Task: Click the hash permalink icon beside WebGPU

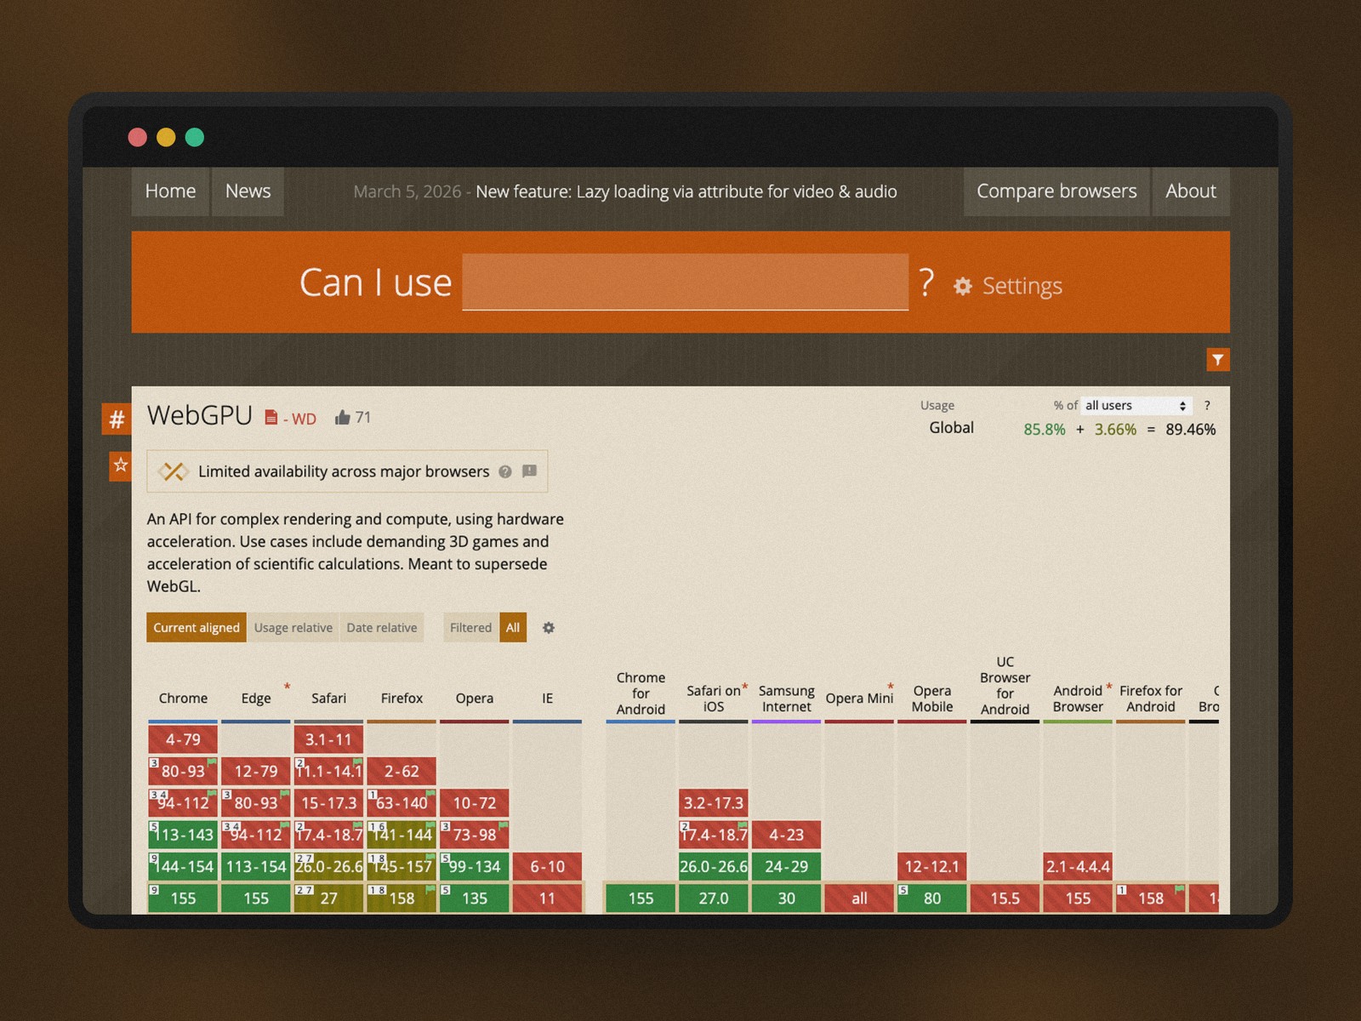Action: (x=117, y=419)
